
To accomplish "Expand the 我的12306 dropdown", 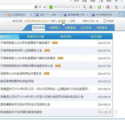I will click(x=90, y=21).
